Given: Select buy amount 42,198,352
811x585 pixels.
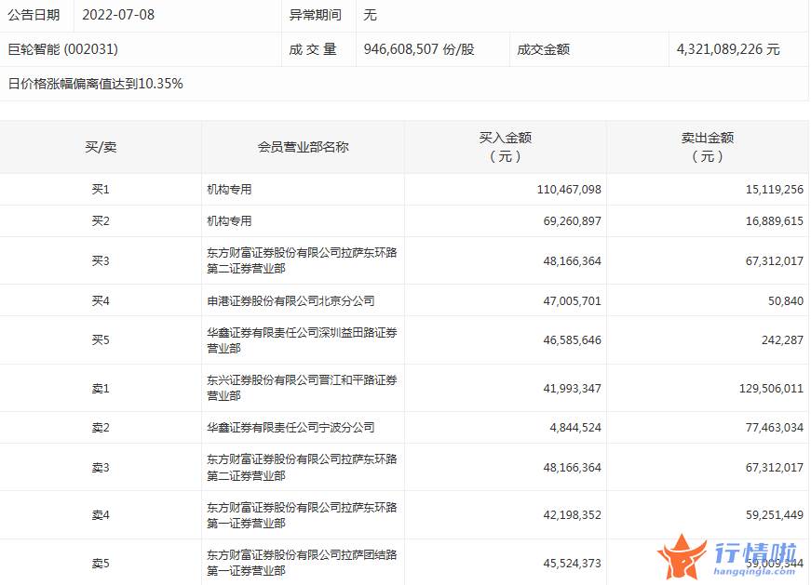Looking at the screenshot, I should click(572, 515).
